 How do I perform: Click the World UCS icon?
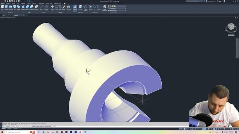[x=91, y=7]
